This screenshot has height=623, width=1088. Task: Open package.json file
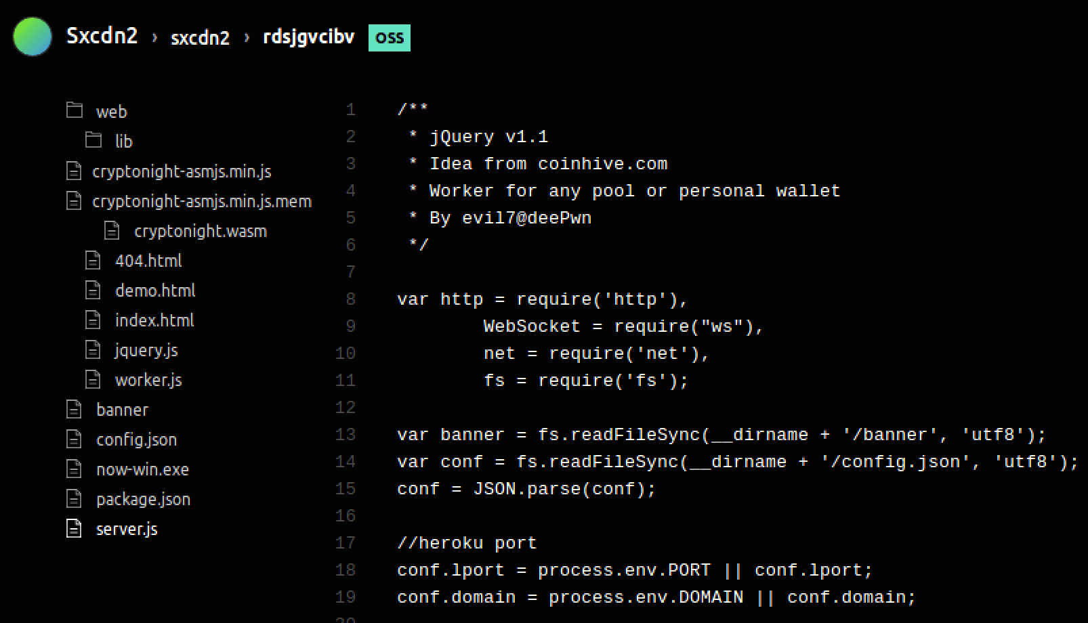143,500
